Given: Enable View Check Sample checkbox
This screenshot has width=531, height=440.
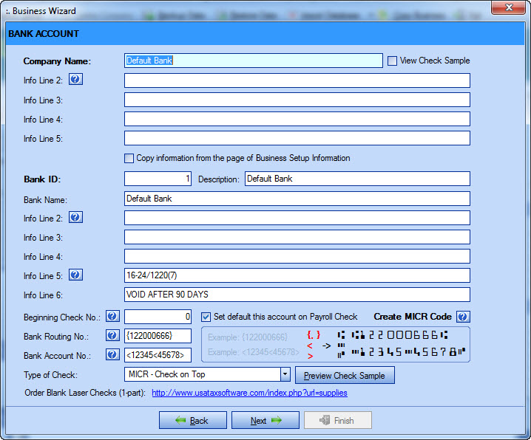Looking at the screenshot, I should (x=393, y=61).
